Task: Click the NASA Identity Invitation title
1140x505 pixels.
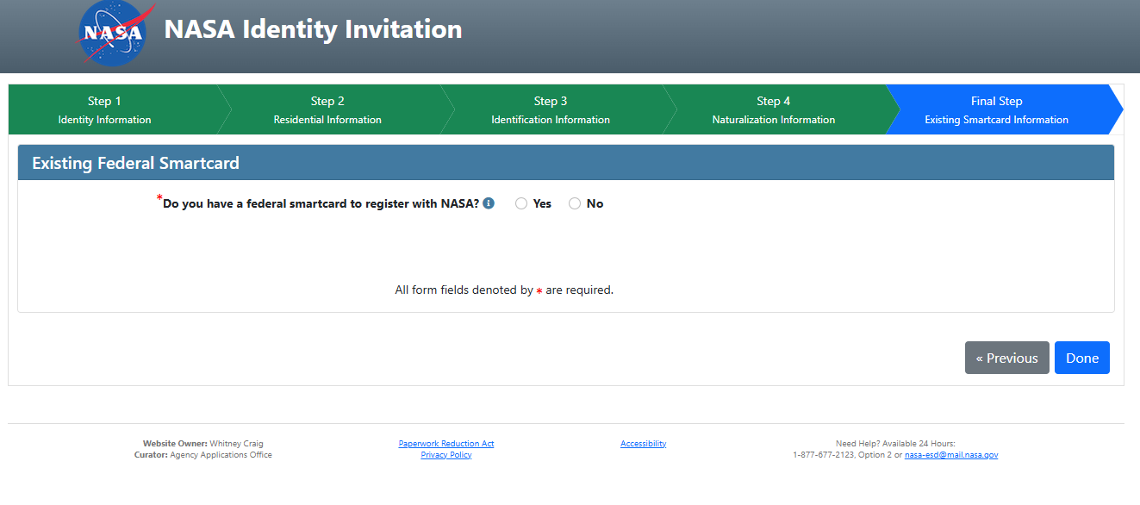Action: (x=313, y=29)
